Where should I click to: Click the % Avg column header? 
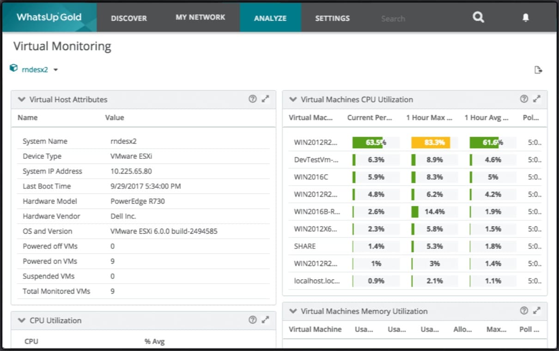coord(154,342)
